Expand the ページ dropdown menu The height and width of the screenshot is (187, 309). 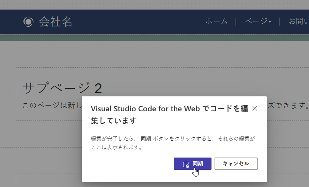tap(258, 21)
